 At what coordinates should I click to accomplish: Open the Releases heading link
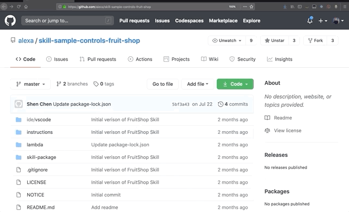coord(276,155)
